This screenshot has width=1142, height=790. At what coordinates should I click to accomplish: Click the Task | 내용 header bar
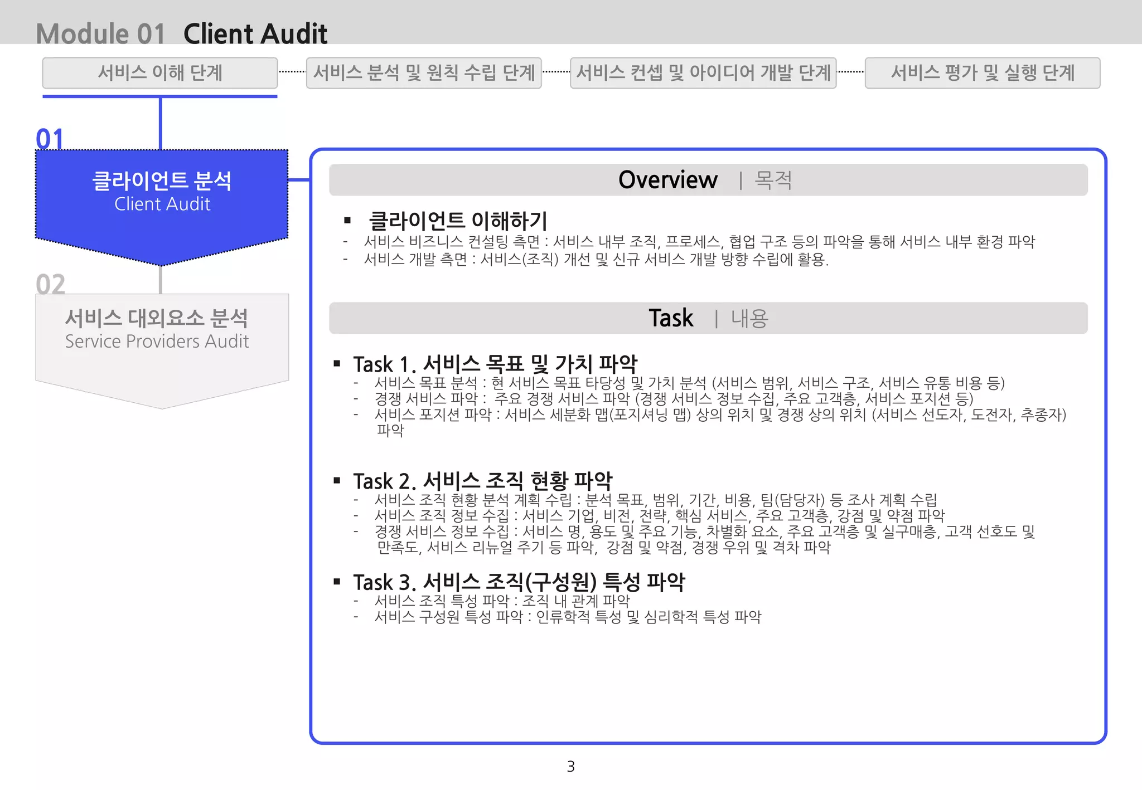pyautogui.click(x=708, y=318)
